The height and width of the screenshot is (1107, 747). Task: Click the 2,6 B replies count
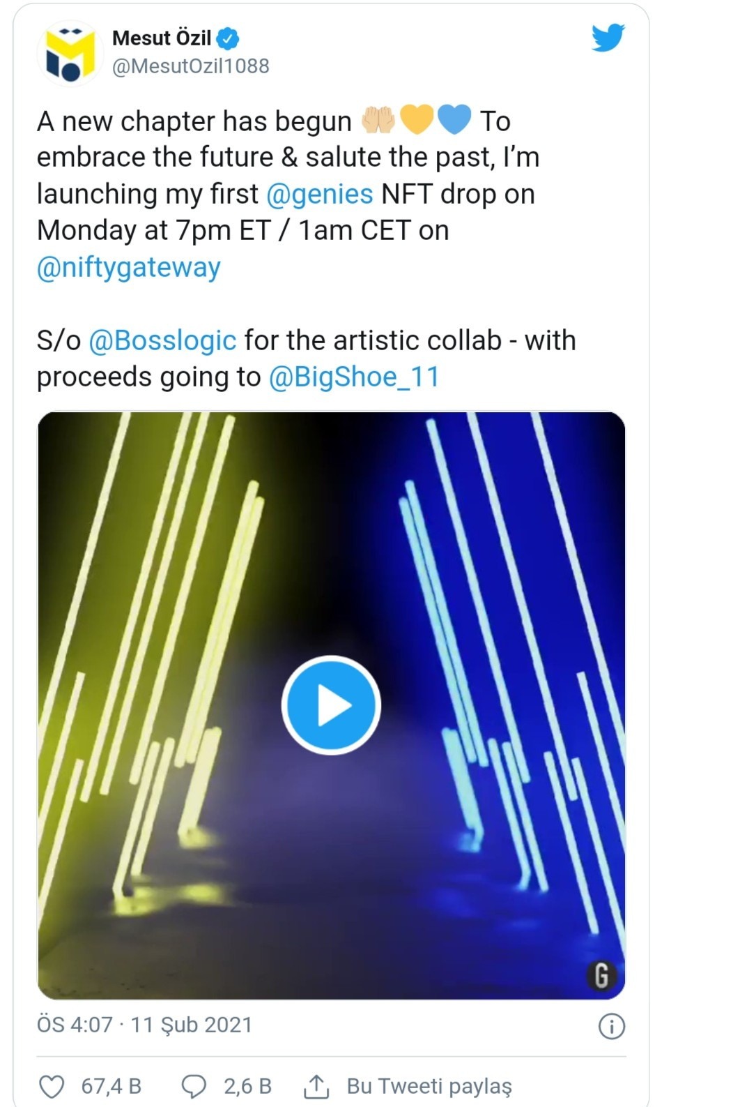tap(247, 1086)
